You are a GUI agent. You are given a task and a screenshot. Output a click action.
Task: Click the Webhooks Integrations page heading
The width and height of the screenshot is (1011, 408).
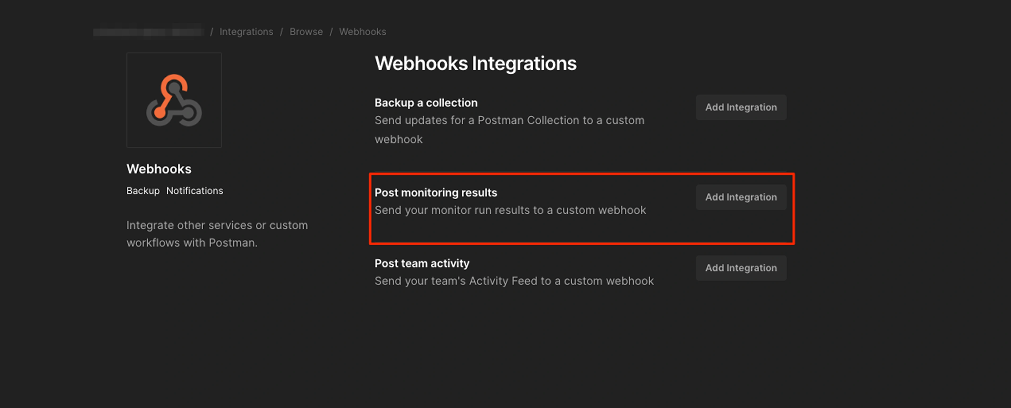click(x=475, y=64)
